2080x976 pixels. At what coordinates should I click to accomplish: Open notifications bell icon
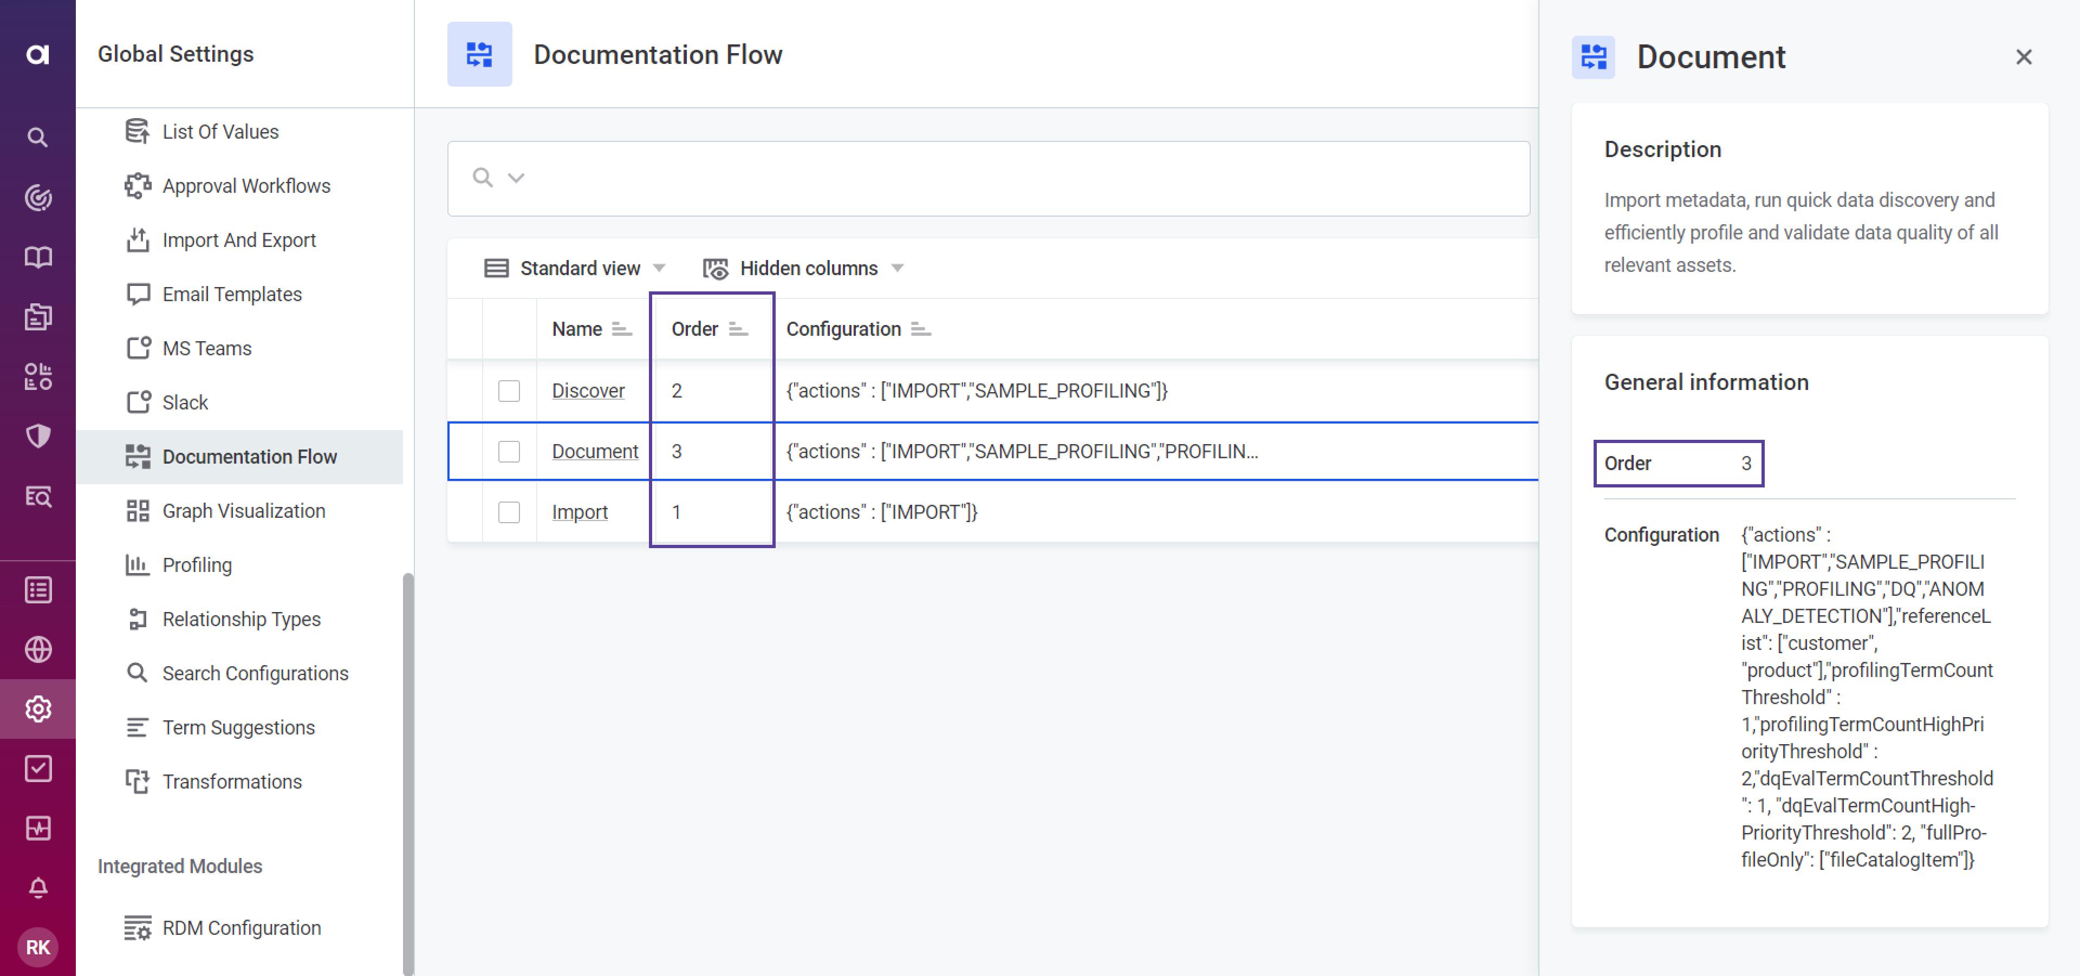point(37,888)
